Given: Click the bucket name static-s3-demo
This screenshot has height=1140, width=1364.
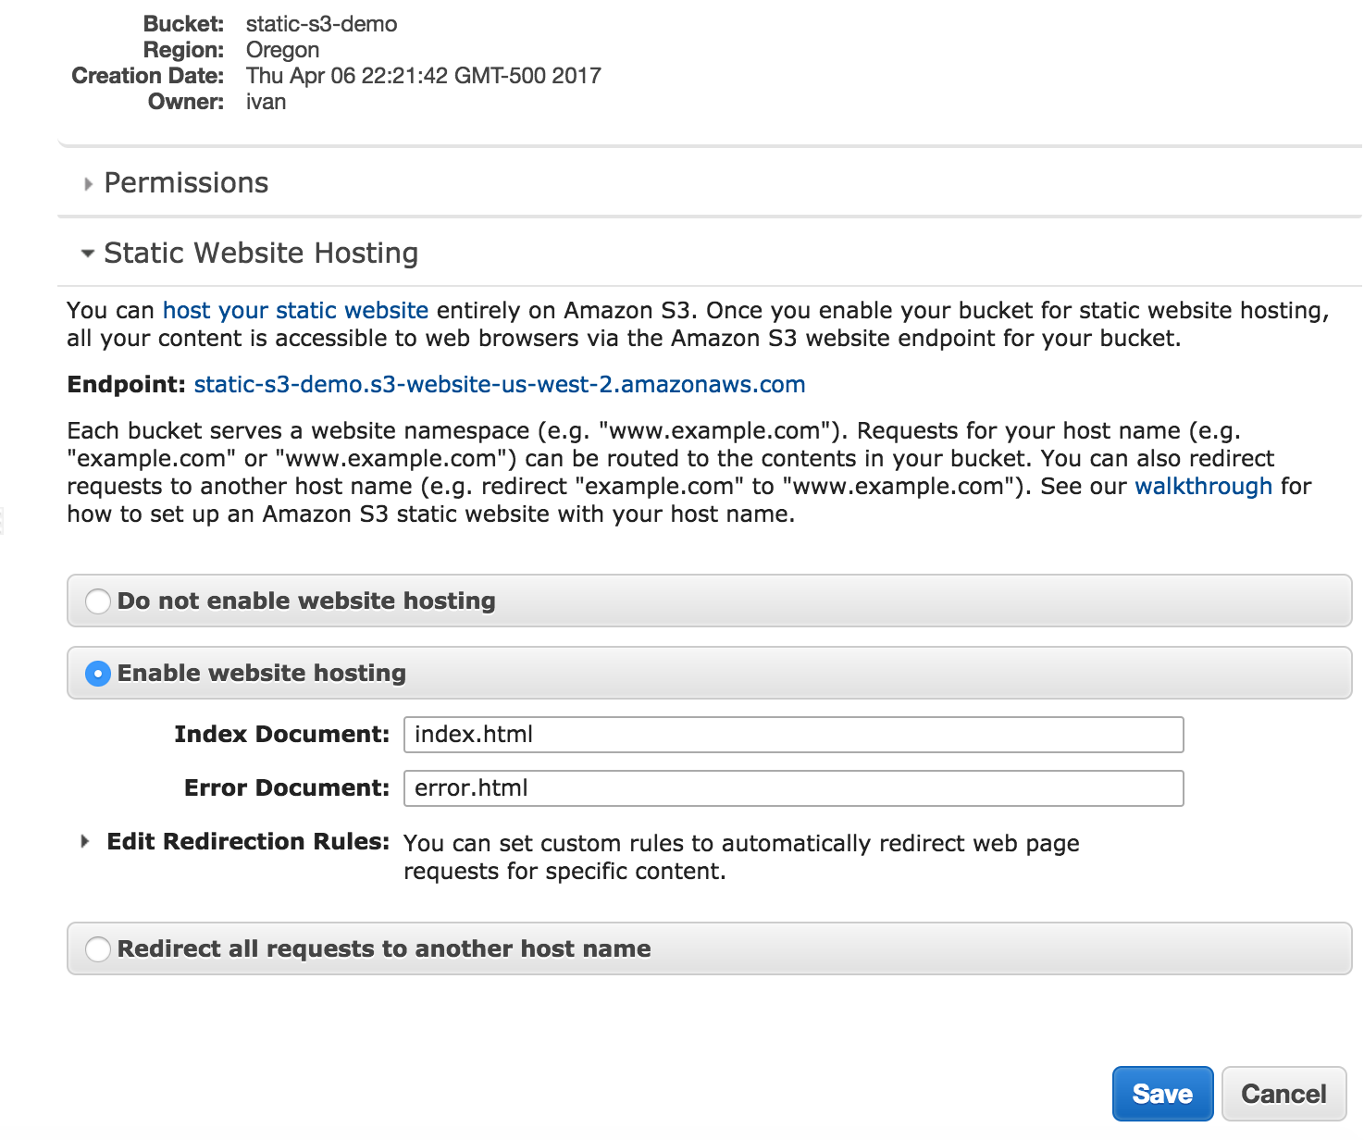Looking at the screenshot, I should (322, 24).
